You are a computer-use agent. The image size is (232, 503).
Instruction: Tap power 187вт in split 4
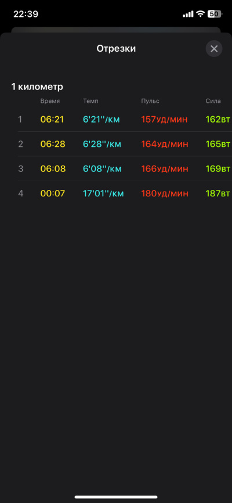(x=218, y=193)
